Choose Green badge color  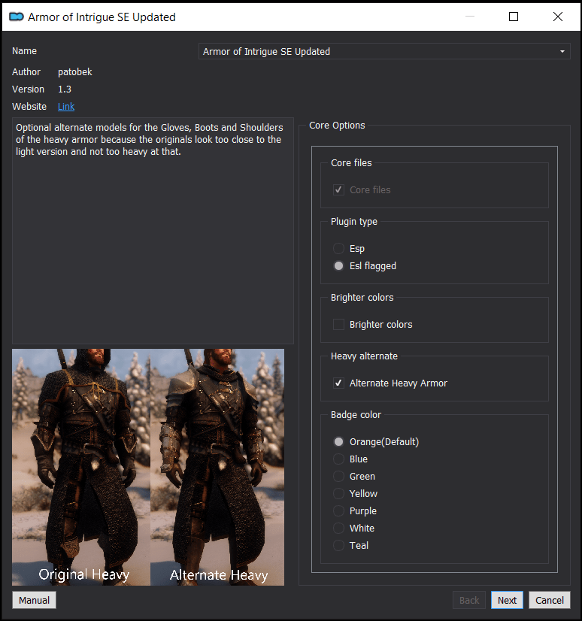[x=338, y=477]
